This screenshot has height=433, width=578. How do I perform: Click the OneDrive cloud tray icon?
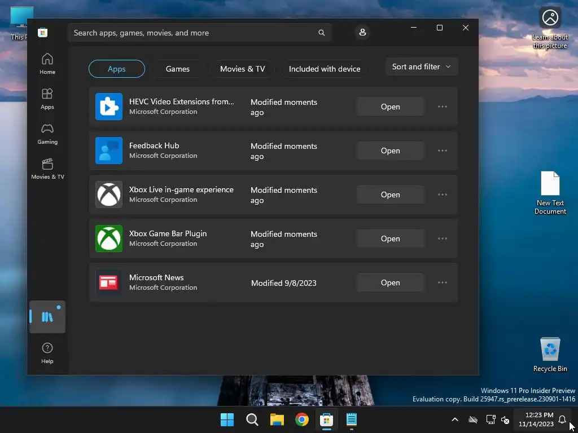pos(473,419)
